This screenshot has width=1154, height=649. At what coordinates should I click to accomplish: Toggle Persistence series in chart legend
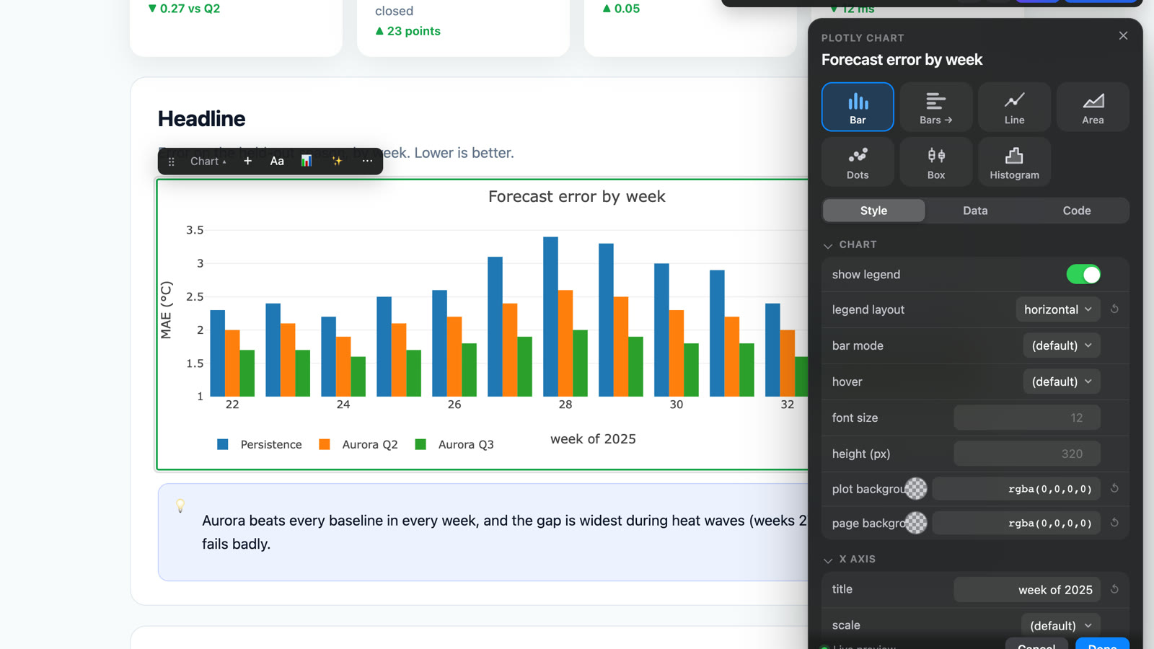pos(260,444)
